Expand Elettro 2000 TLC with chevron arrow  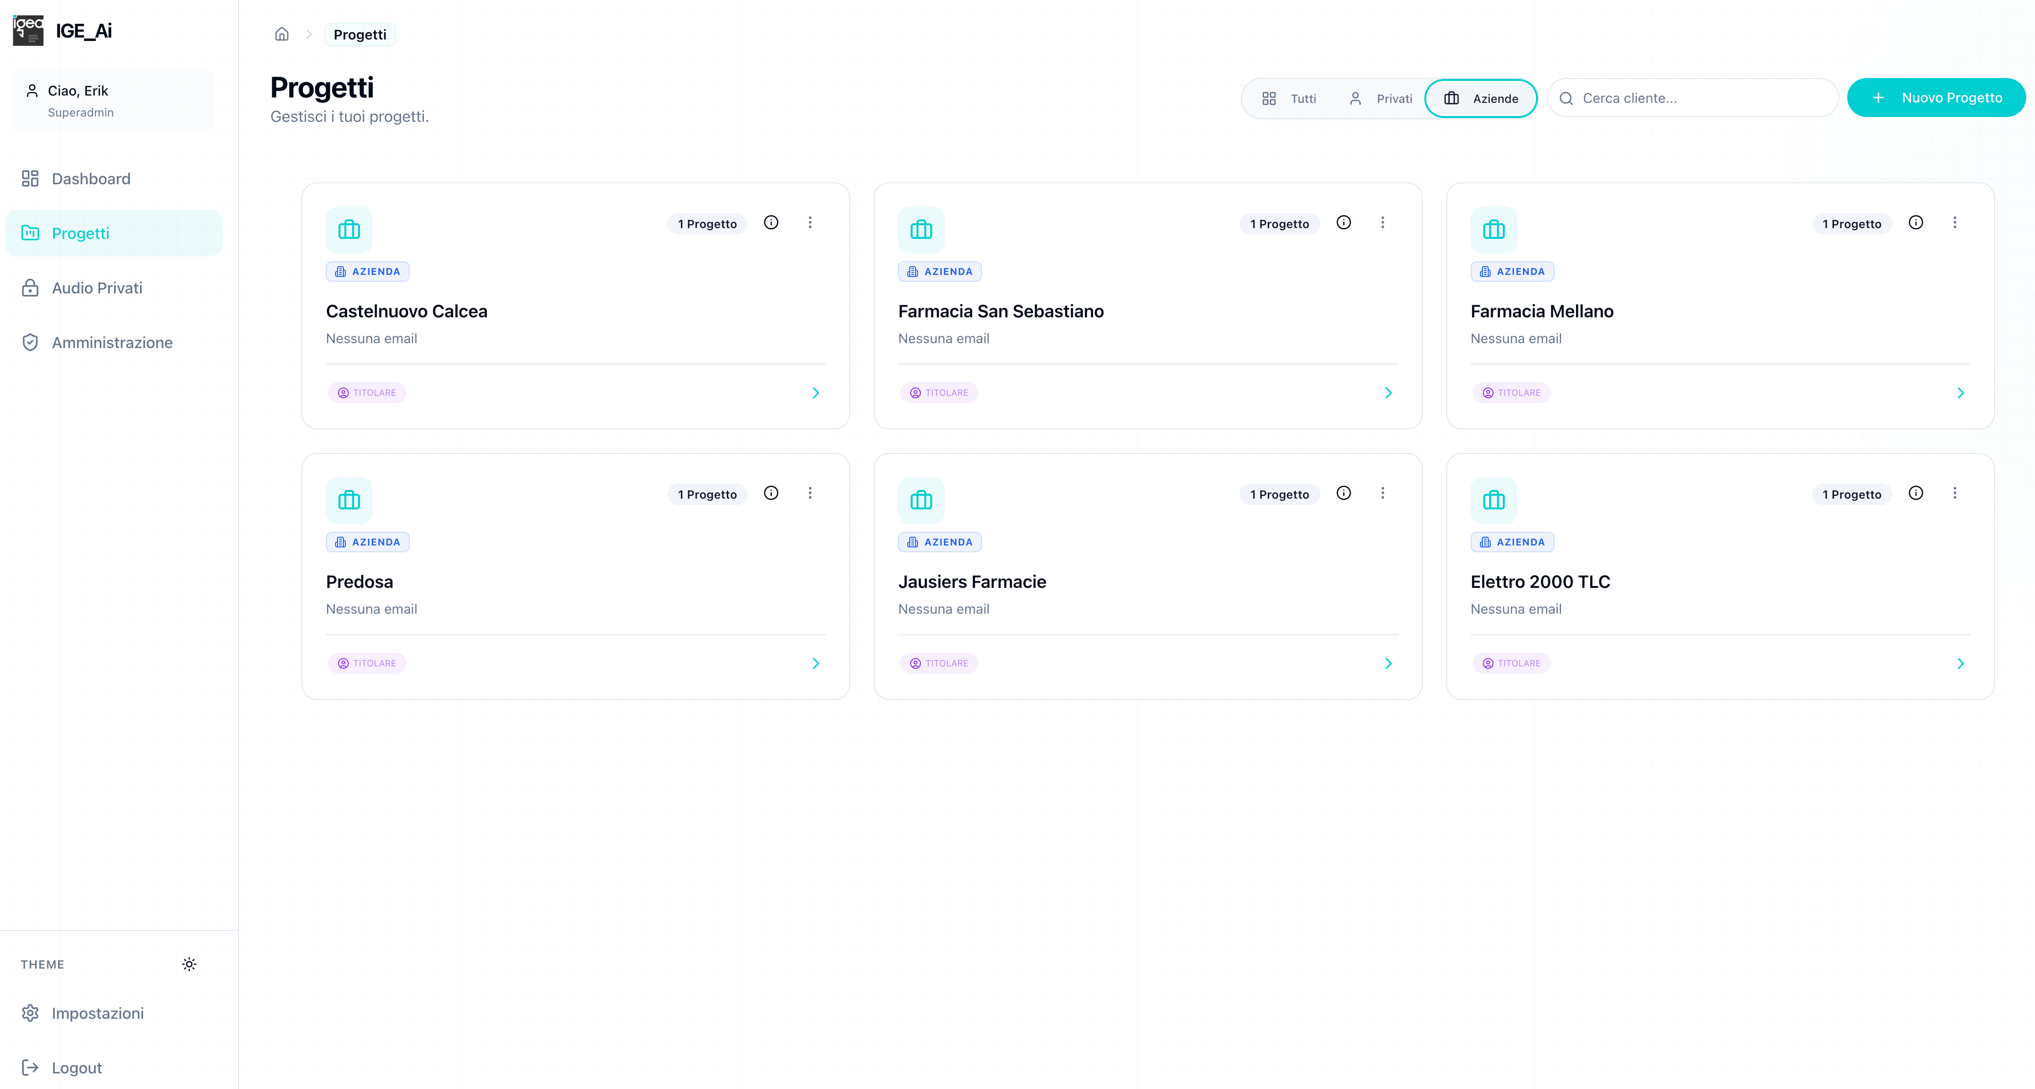[1960, 663]
